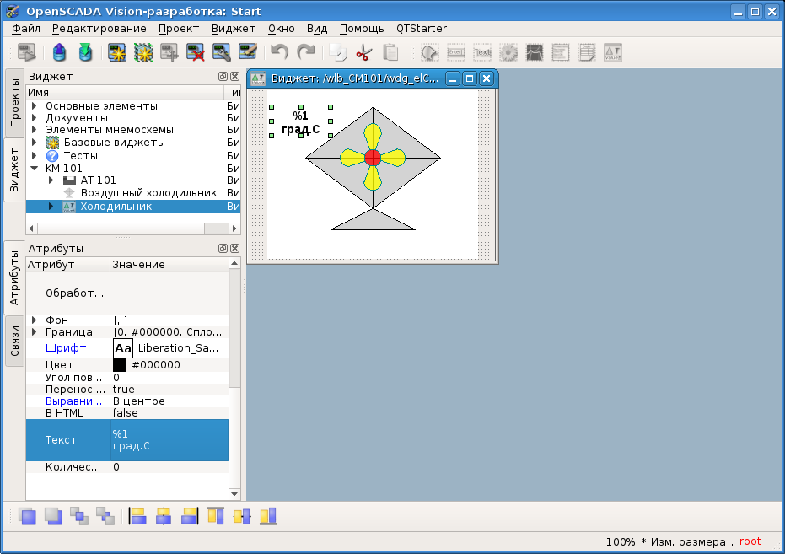Screen dimensions: 785x554
Task: Click save to database down-arrow icon
Action: point(84,52)
